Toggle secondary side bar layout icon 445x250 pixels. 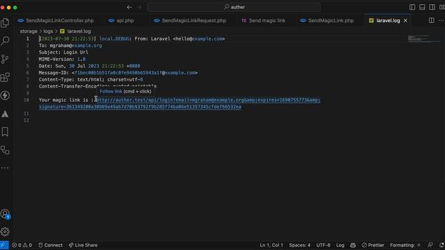tap(432, 7)
